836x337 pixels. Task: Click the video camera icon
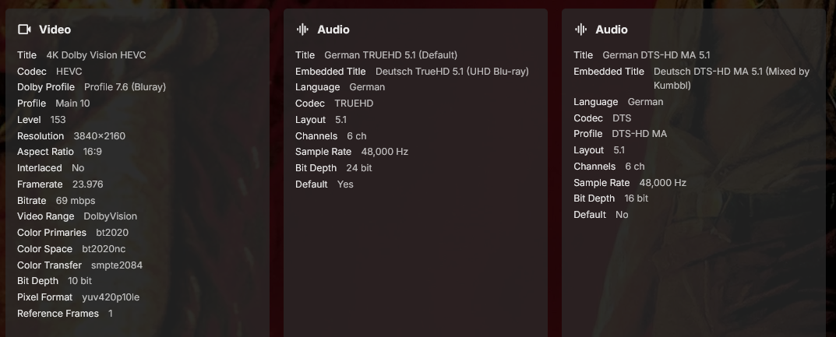(24, 30)
